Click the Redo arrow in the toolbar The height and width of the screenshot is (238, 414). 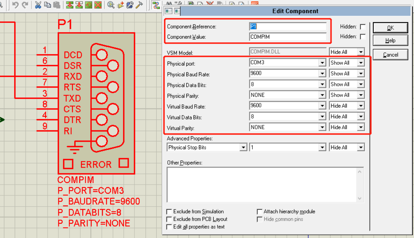click(x=25, y=5)
